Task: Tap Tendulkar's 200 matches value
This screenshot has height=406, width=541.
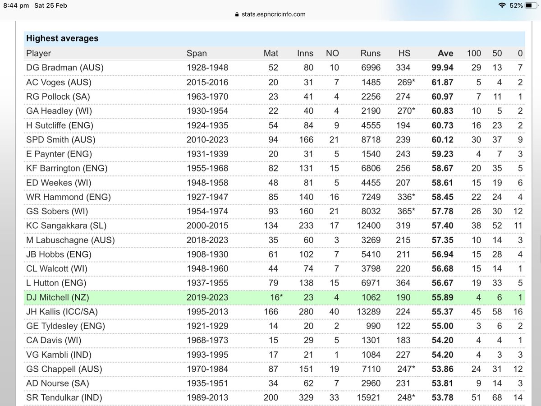Action: click(271, 397)
